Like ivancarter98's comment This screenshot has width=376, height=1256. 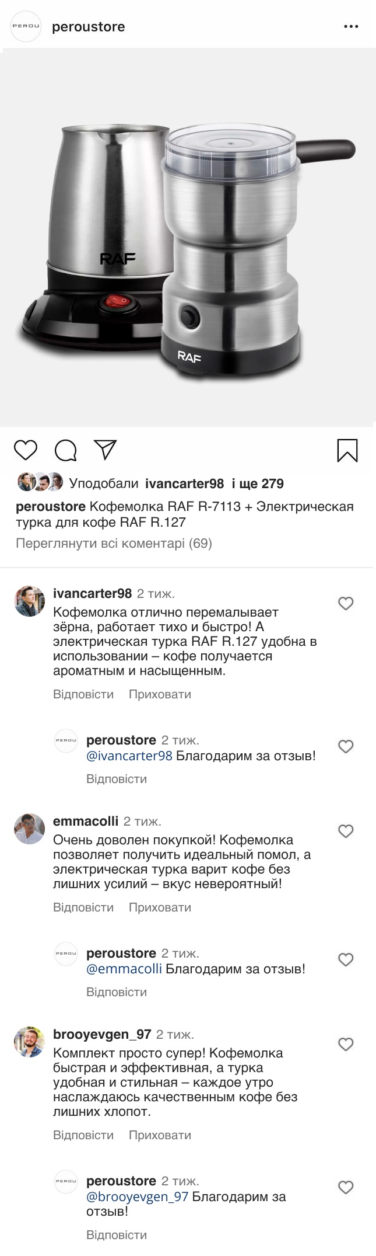pyautogui.click(x=346, y=603)
